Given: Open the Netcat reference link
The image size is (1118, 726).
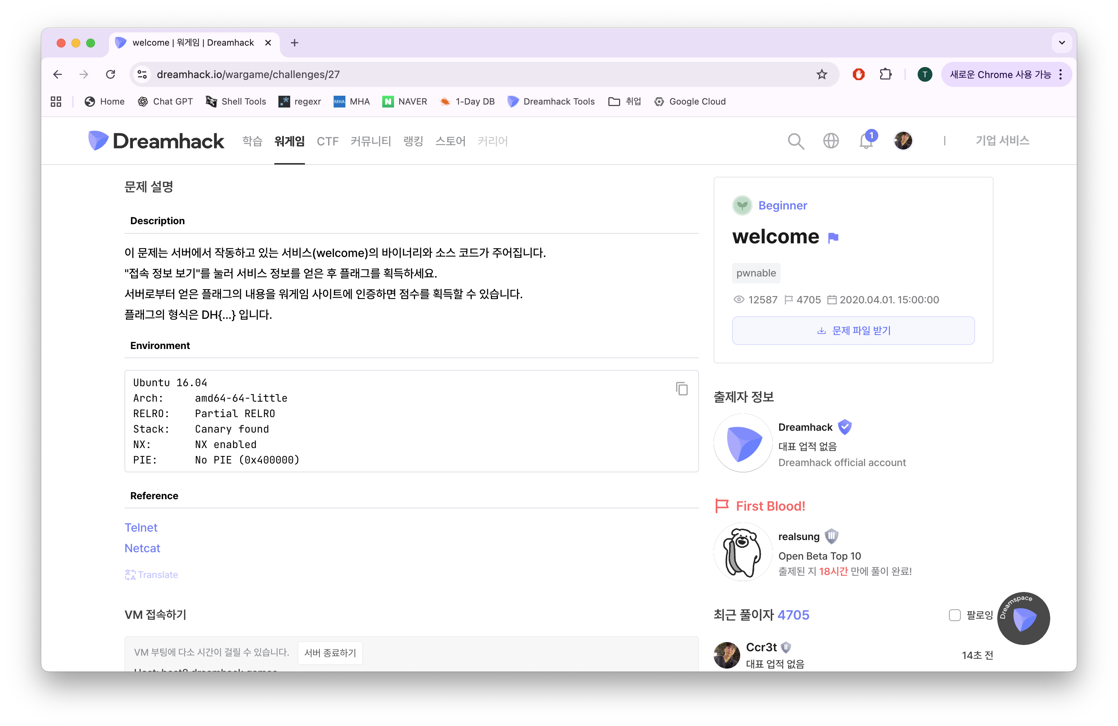Looking at the screenshot, I should (x=143, y=548).
